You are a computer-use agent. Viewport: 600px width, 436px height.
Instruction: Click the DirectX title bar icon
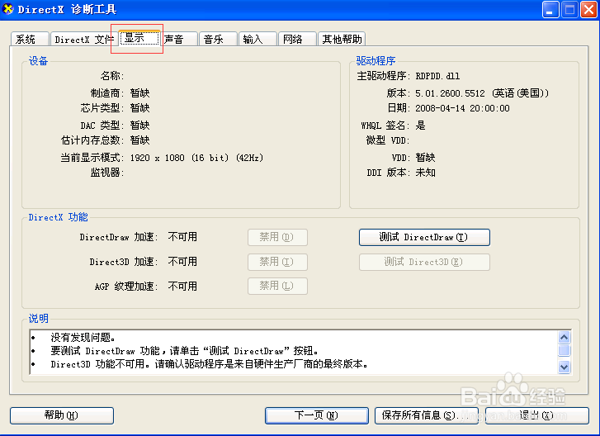pos(7,9)
